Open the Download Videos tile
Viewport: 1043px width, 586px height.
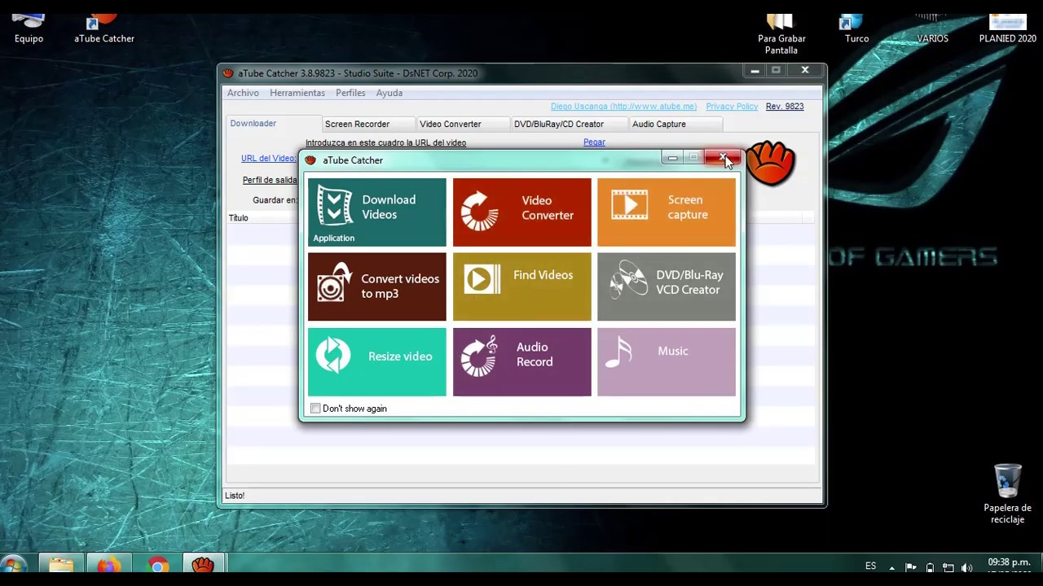(376, 212)
